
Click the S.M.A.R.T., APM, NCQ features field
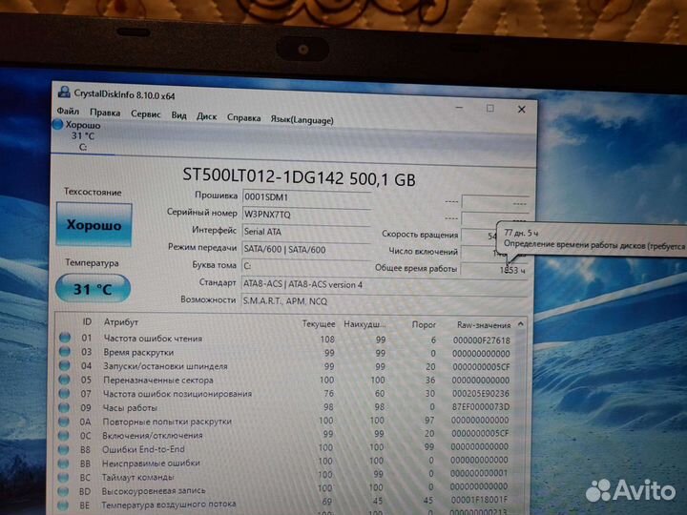(385, 301)
